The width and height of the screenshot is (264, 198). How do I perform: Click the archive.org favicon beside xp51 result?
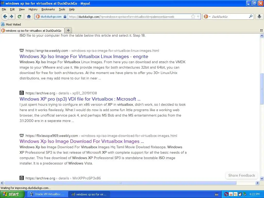click(x=22, y=93)
